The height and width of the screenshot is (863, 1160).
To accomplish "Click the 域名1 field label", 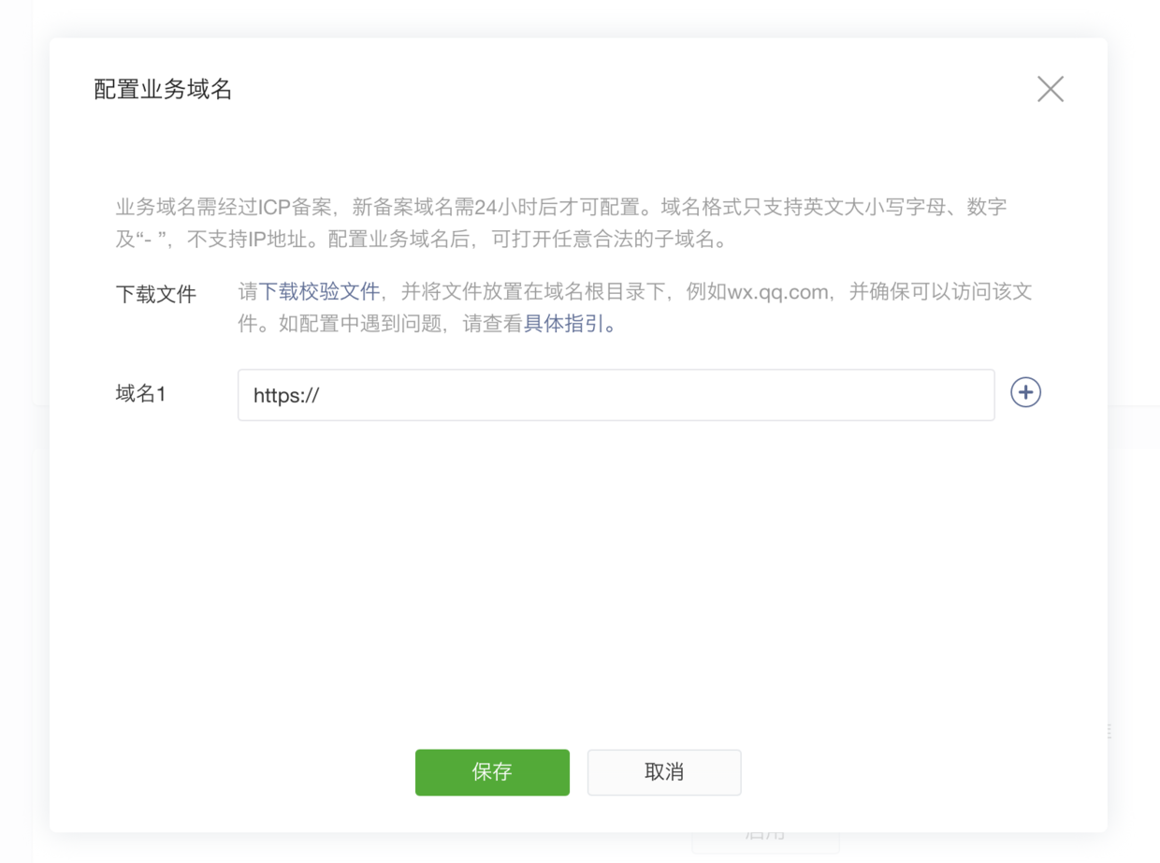I will (x=140, y=394).
